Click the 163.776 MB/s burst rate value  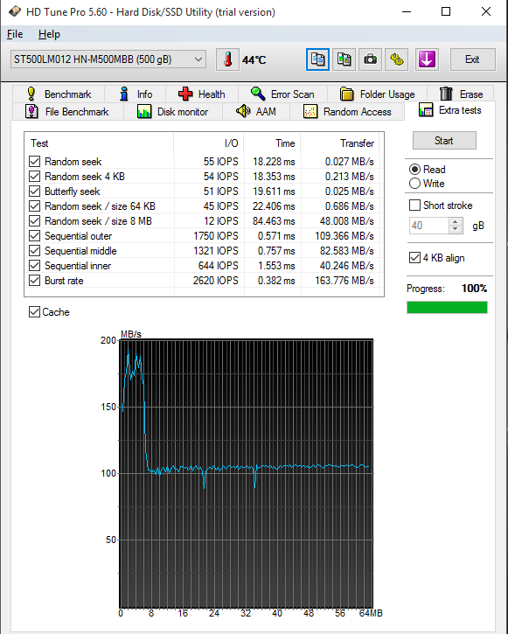click(x=344, y=281)
